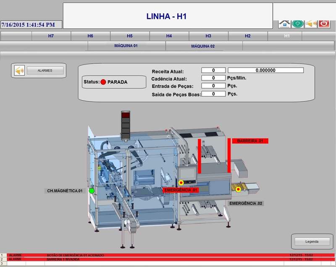Click the EMERGÊNCIA .02 yellow-red button indicator

238,189
